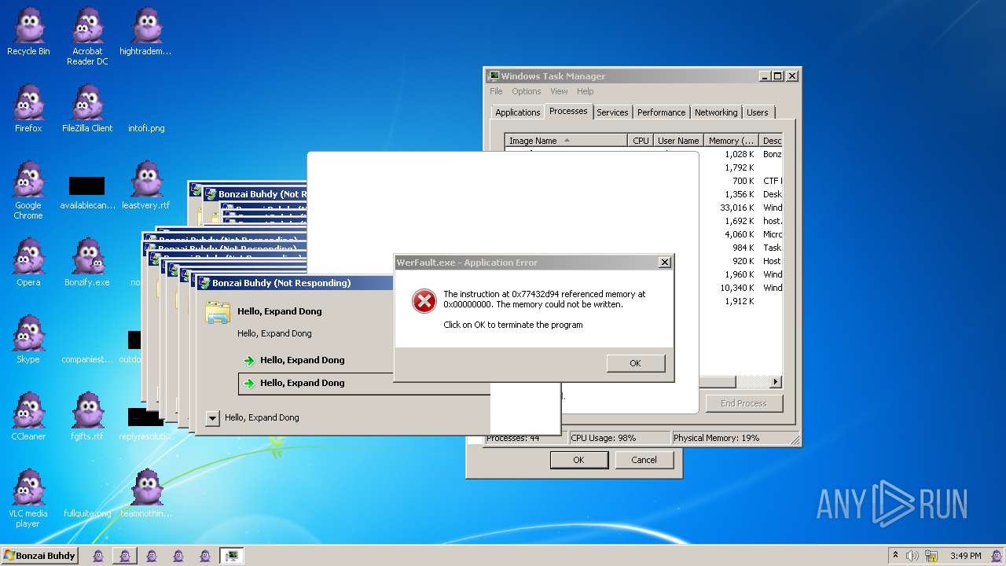Select the fullquite.png desktop file
Image resolution: width=1006 pixels, height=566 pixels.
[87, 513]
